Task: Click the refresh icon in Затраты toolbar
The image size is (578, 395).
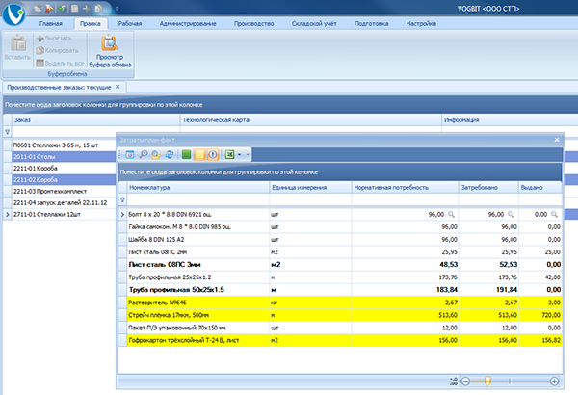Action: (170, 154)
